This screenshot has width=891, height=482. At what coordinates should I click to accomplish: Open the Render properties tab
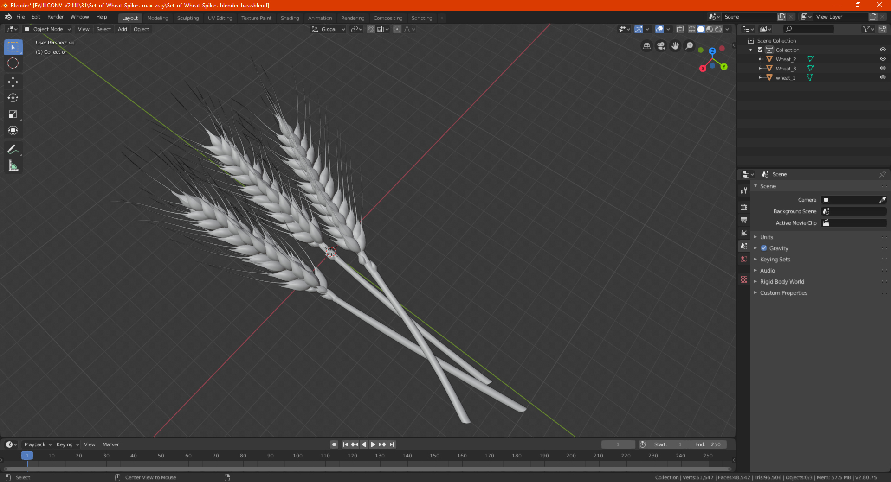click(x=744, y=207)
